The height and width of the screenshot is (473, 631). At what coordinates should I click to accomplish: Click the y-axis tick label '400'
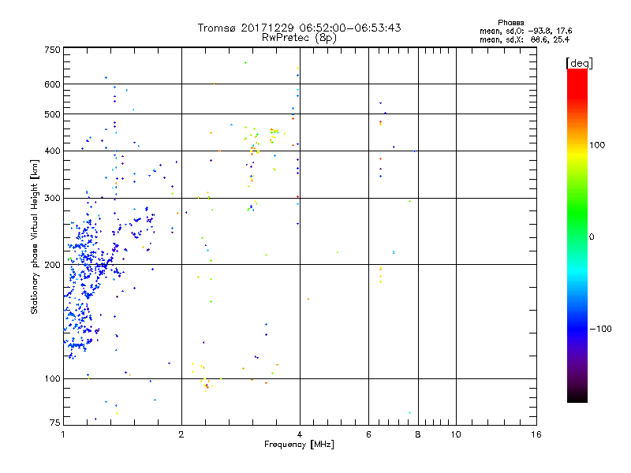[52, 151]
